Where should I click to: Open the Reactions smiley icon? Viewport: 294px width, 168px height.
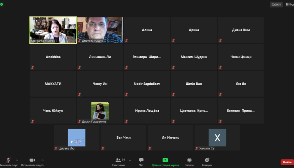[x=207, y=160]
